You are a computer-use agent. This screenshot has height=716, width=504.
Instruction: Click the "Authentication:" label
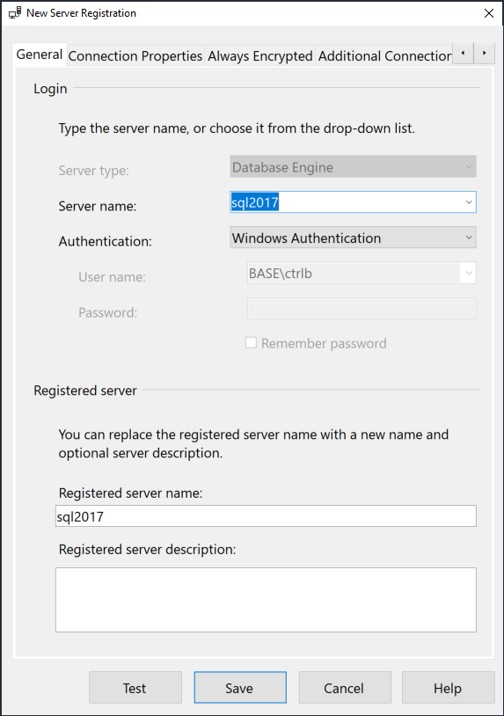[x=105, y=241]
